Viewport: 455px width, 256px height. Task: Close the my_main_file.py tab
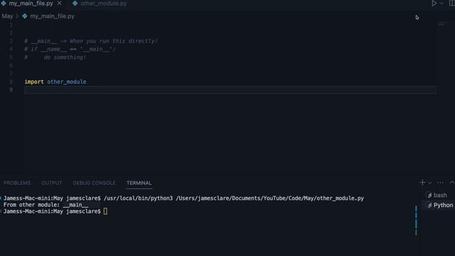pos(60,3)
